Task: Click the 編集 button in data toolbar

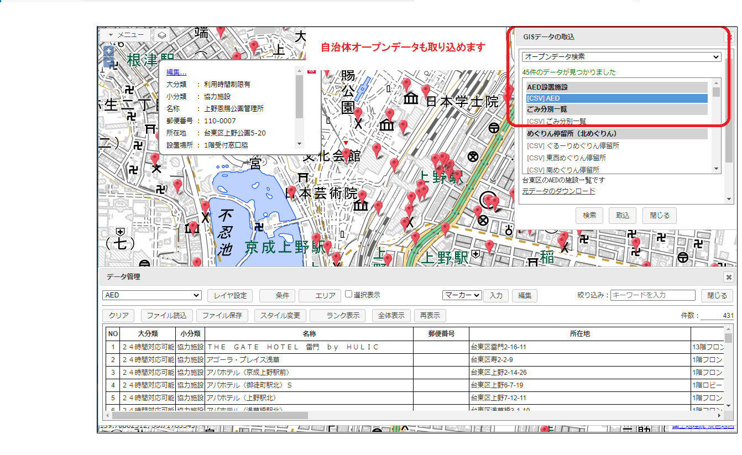Action: point(525,296)
